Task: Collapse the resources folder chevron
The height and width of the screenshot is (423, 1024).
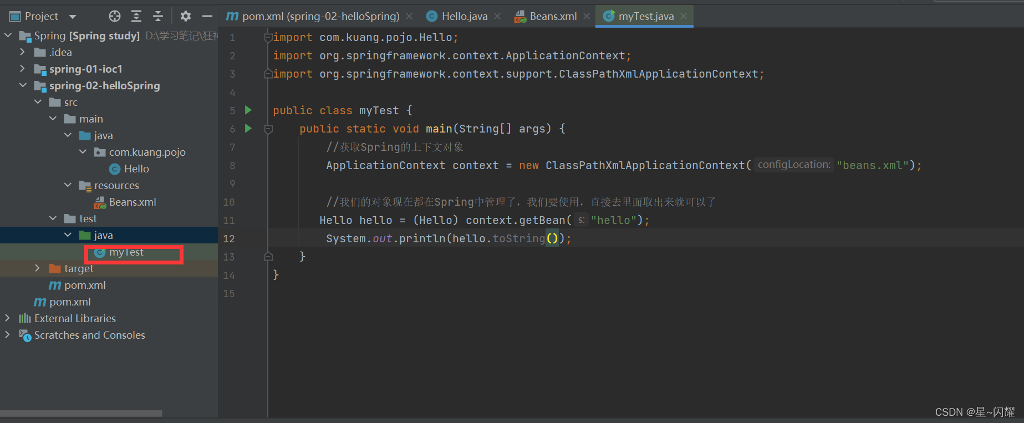Action: point(68,185)
